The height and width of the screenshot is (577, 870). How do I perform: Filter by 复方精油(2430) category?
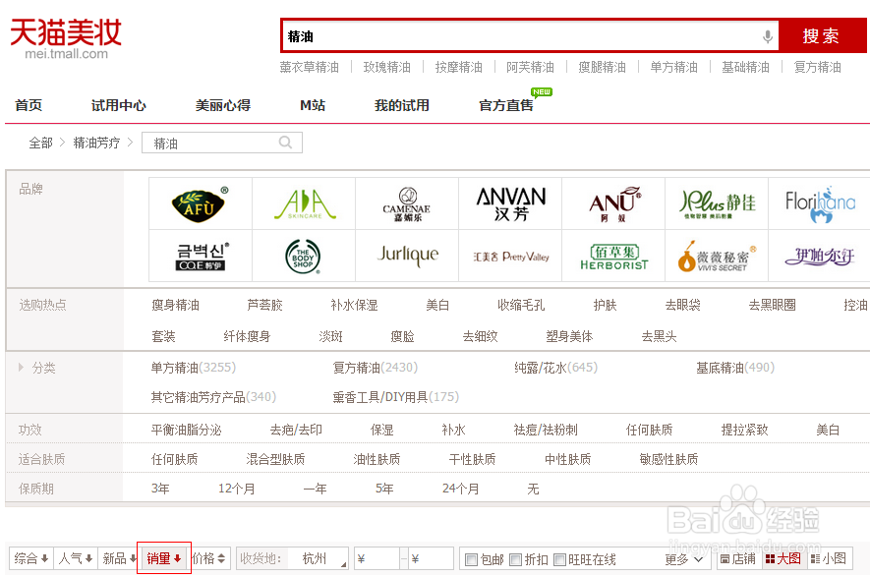click(376, 368)
